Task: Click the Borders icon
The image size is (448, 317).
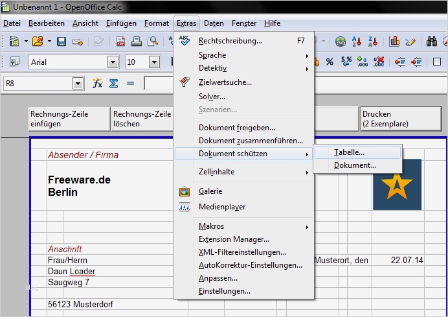Action: coord(437,62)
